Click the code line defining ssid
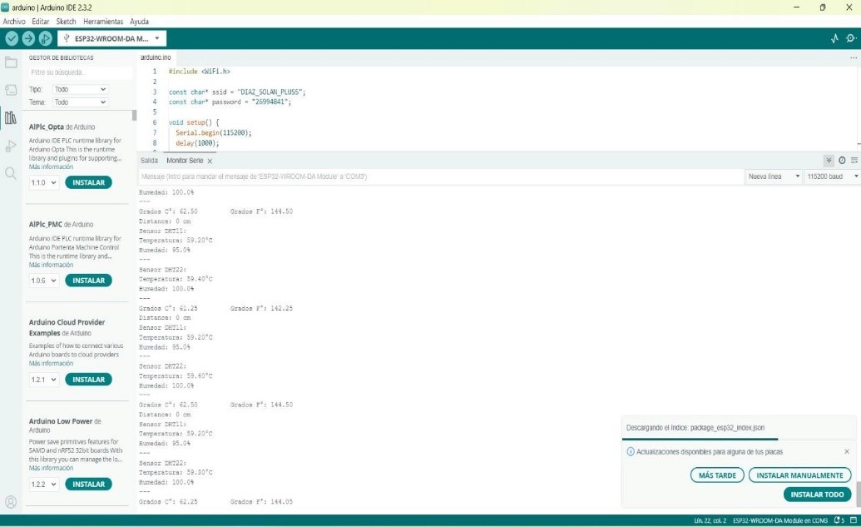 point(236,92)
